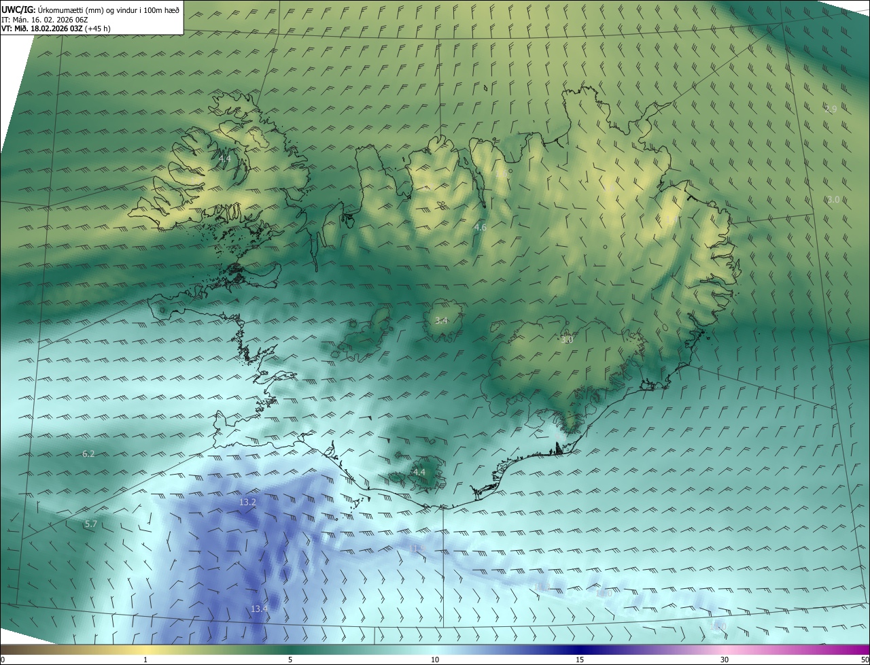
Task: Click the 50 label on the color scale
Action: pyautogui.click(x=864, y=660)
